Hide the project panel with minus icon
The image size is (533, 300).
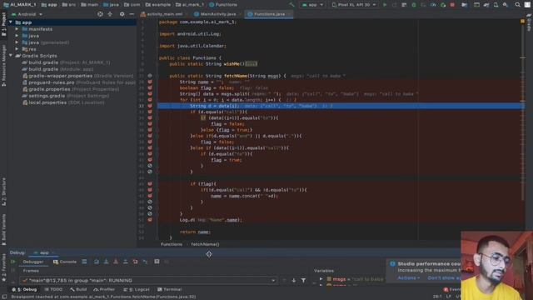[x=132, y=14]
